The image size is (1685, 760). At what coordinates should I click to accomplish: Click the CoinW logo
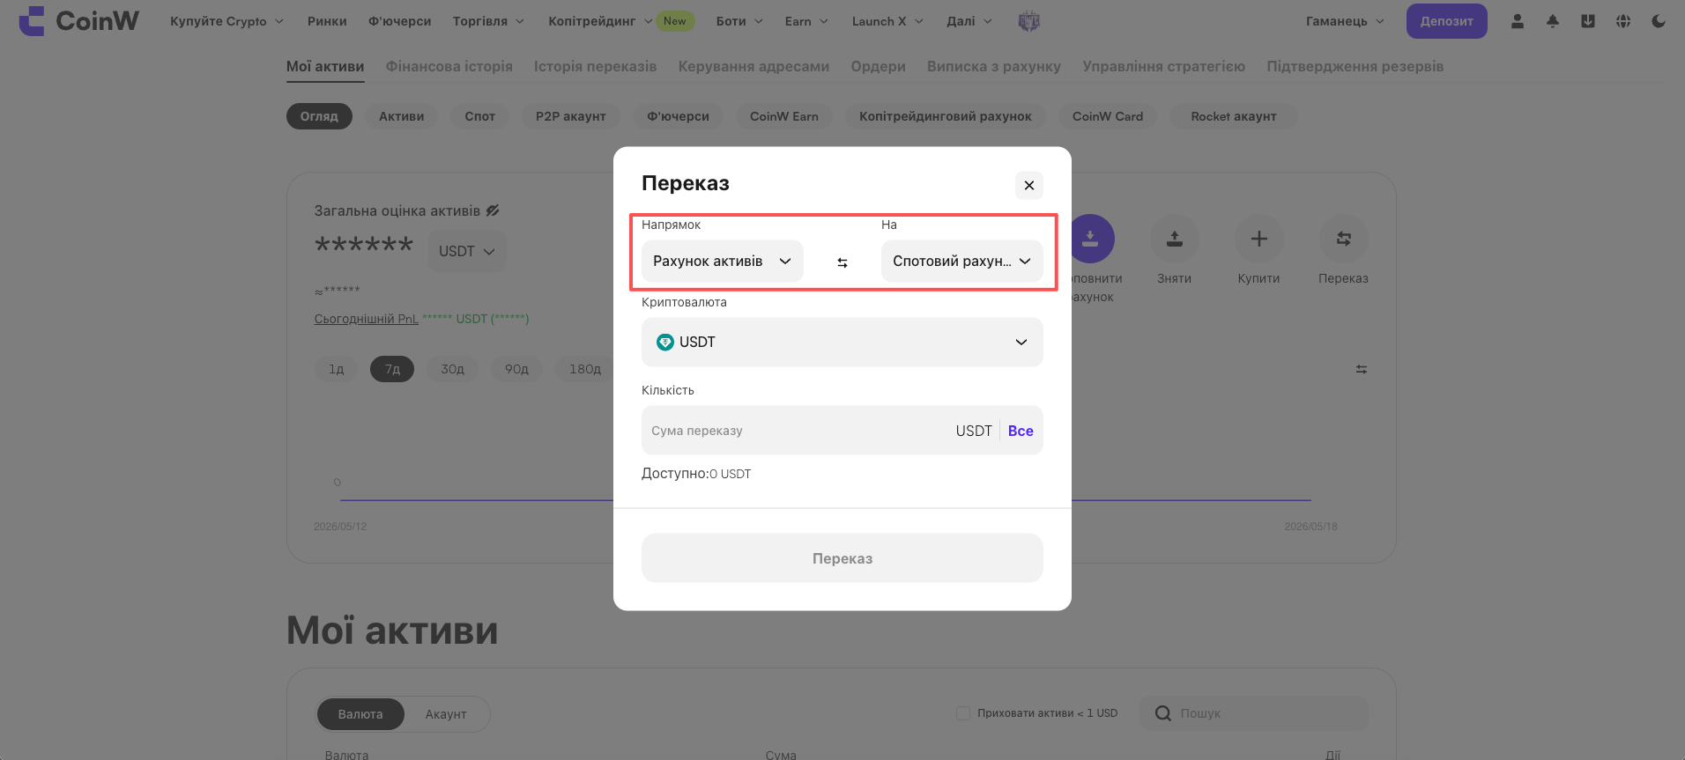point(79,21)
